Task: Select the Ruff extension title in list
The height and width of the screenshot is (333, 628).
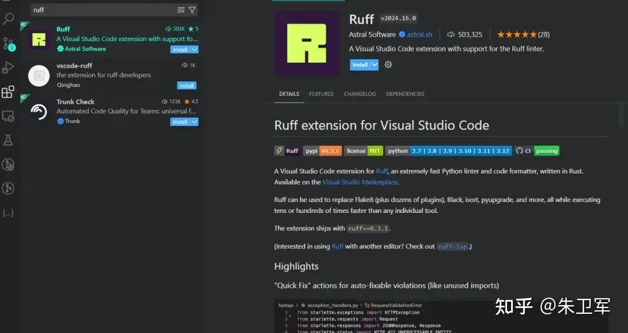Action: (63, 29)
